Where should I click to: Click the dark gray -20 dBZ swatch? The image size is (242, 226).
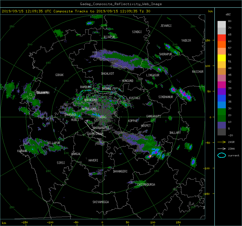coord(222,132)
